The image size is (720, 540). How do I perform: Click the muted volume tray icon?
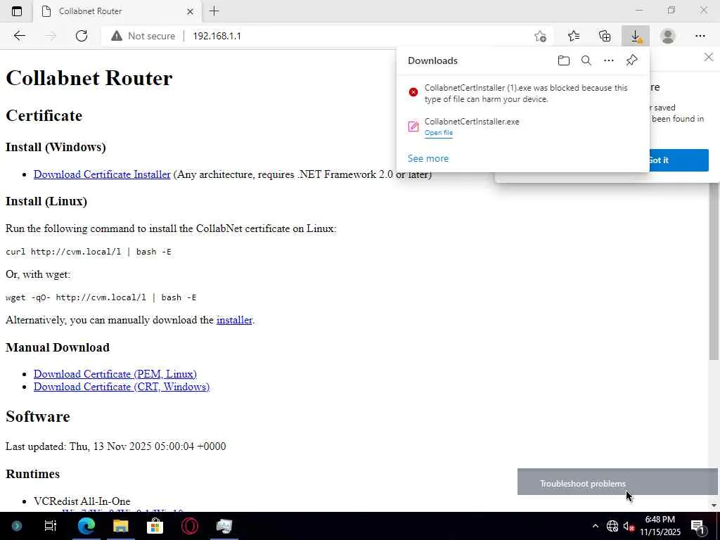pos(629,526)
